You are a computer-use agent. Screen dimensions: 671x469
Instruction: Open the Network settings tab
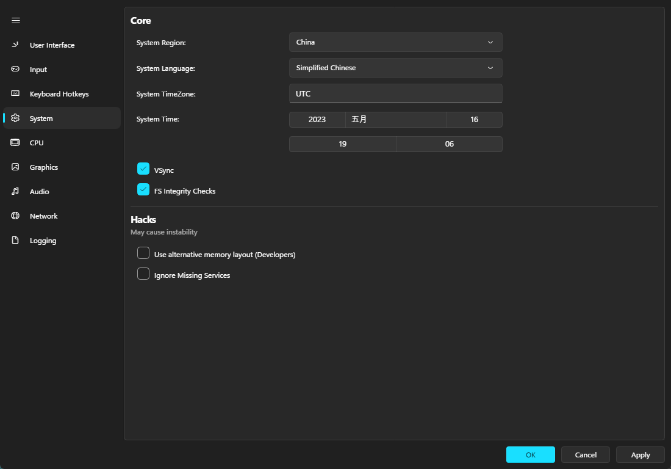click(62, 216)
